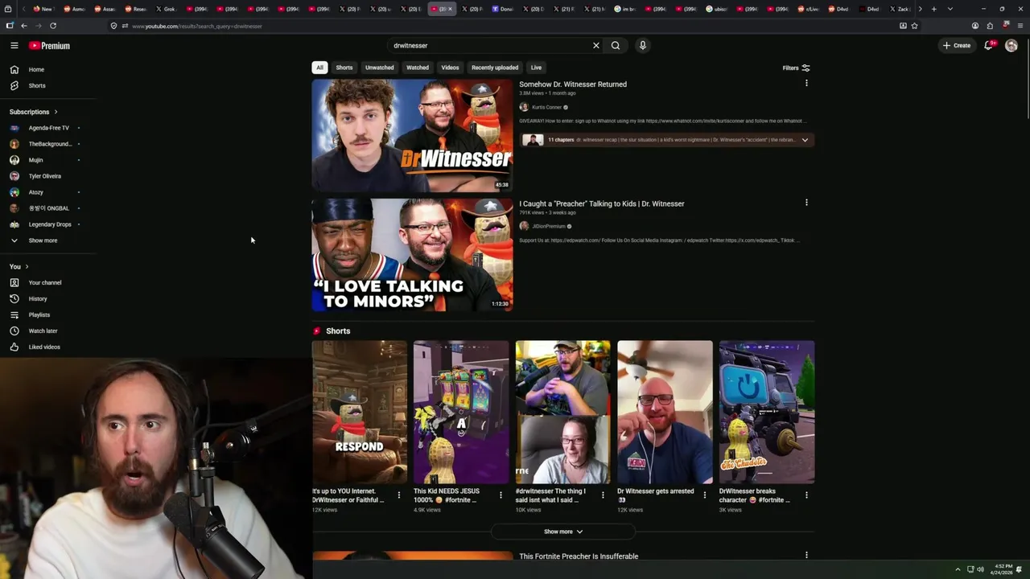This screenshot has width=1030, height=579.
Task: Open Agenda-Free TV subscription
Action: pyautogui.click(x=48, y=128)
